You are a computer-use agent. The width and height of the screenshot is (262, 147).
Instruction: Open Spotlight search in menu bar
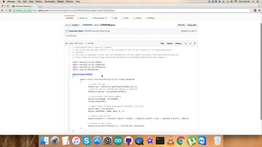coord(253,2)
